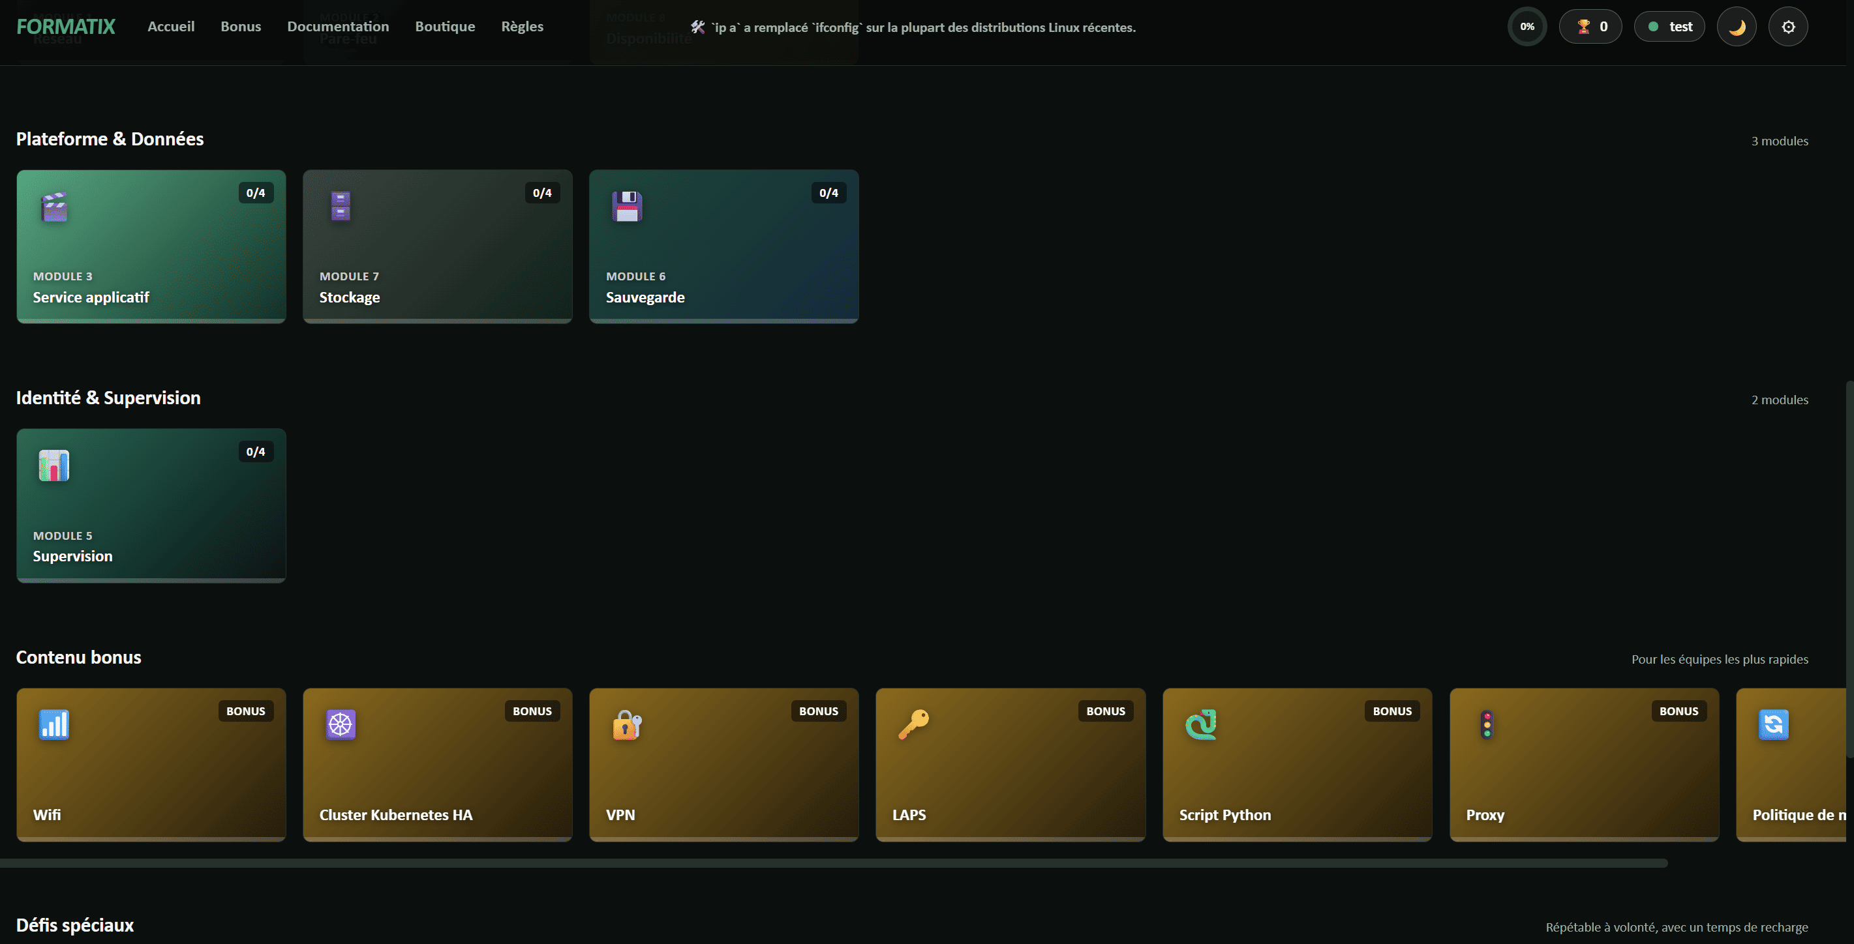Go to the Bonus page
Viewport: 1854px width, 944px height.
[x=241, y=27]
